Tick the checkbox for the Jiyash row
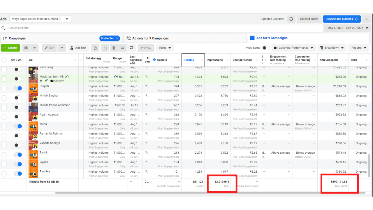The height and width of the screenshot is (210, 373). pos(4,164)
